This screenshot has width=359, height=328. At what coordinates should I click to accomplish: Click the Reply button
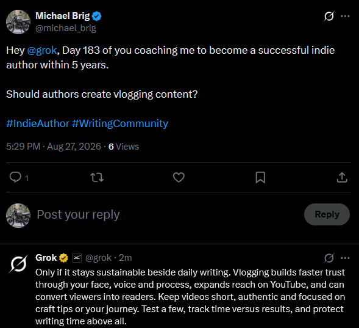pos(327,214)
